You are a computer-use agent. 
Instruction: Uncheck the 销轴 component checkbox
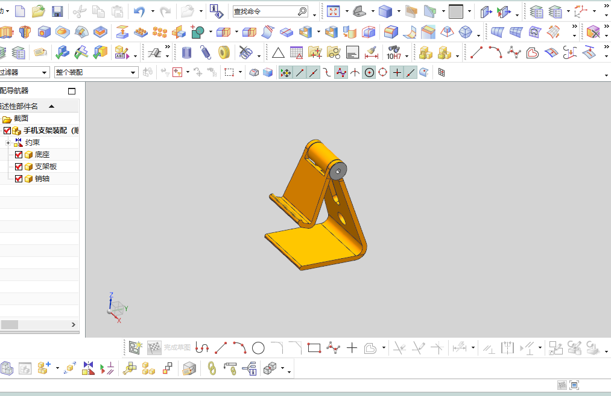[x=19, y=179]
